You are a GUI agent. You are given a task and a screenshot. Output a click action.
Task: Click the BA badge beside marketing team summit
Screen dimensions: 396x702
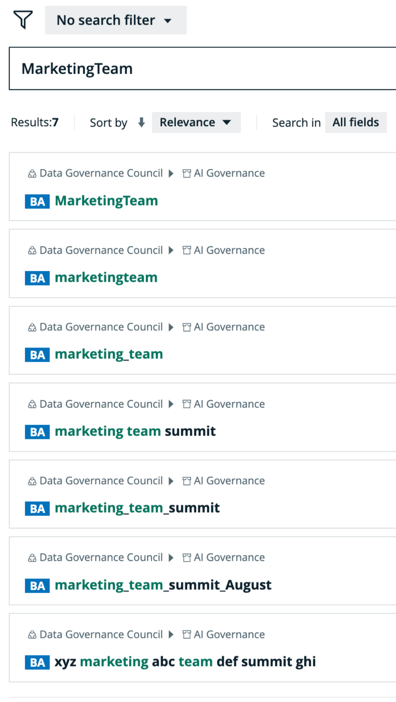[37, 431]
